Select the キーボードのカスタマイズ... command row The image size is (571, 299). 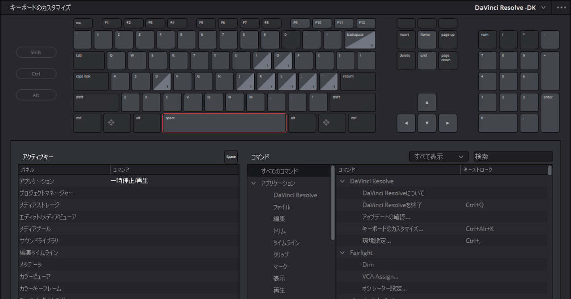coord(393,229)
